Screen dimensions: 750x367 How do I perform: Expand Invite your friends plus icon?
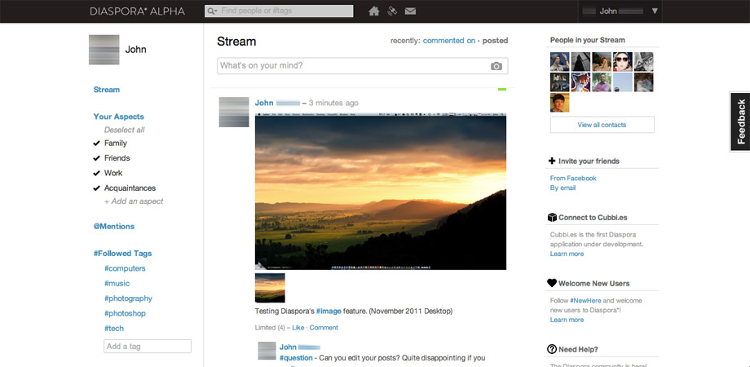(x=552, y=161)
